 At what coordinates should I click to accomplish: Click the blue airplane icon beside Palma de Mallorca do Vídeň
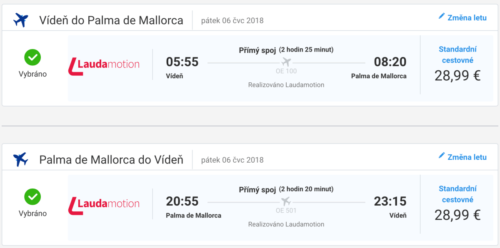coord(20,159)
